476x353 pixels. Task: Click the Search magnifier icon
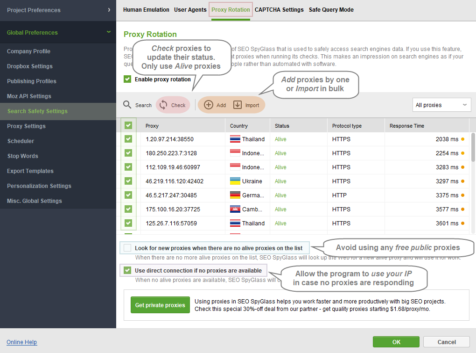(x=127, y=105)
